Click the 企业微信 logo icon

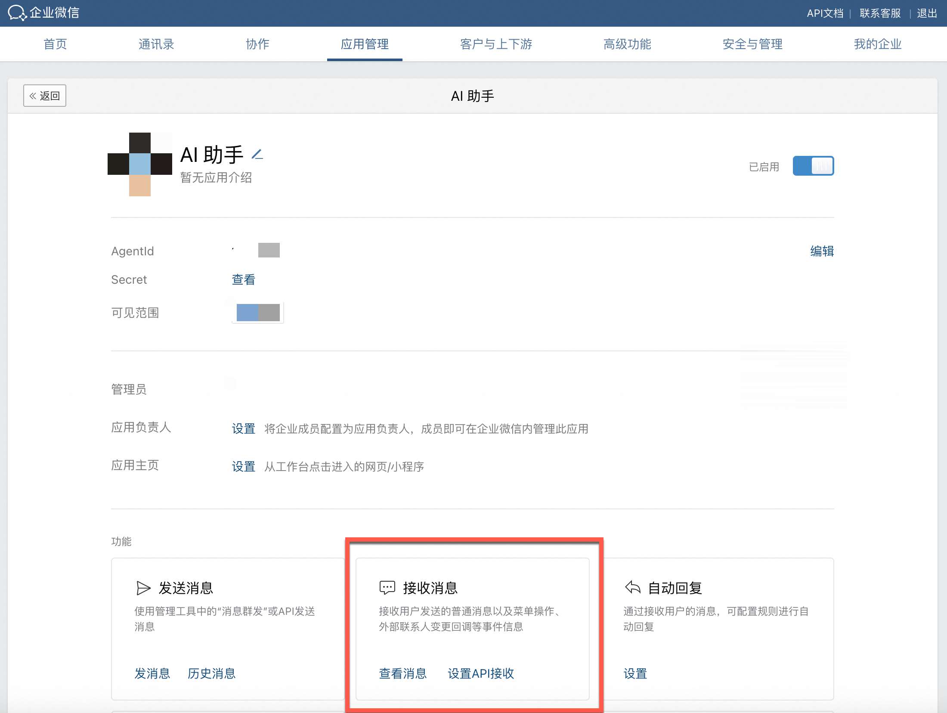point(17,13)
